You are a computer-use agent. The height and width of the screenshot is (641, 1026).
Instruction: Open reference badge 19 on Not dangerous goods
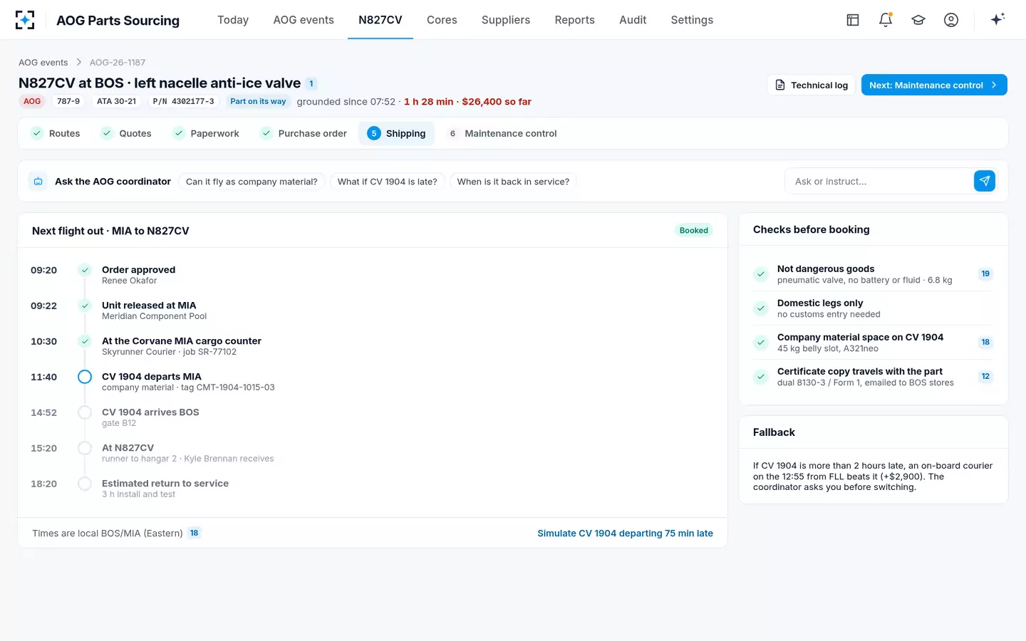[x=985, y=273]
